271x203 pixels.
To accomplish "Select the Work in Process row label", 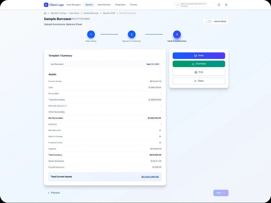I will click(56, 137).
